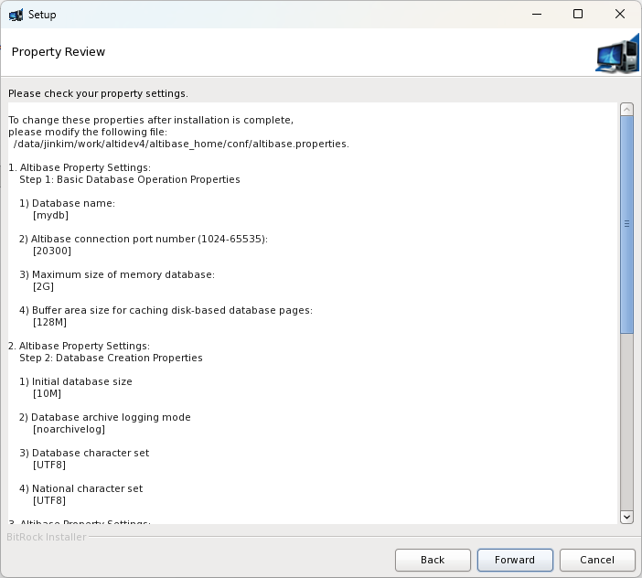Click the BitRock Installer label
The image size is (642, 578).
(x=47, y=537)
